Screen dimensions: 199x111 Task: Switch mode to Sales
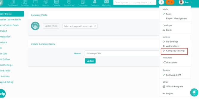pyautogui.click(x=169, y=14)
